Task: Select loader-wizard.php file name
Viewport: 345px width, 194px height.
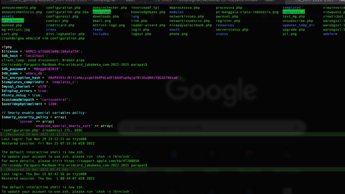Action: point(148,25)
